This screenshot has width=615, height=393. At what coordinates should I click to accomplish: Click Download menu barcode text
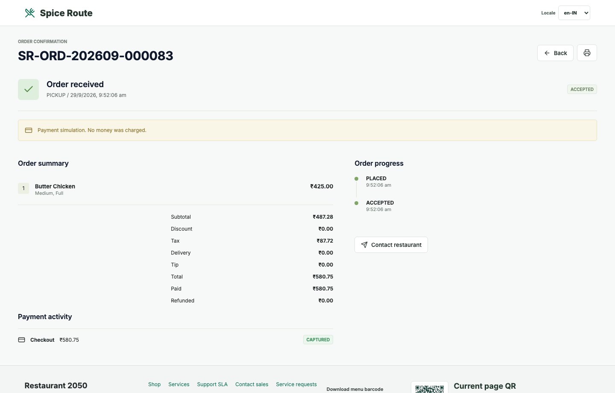coord(355,389)
